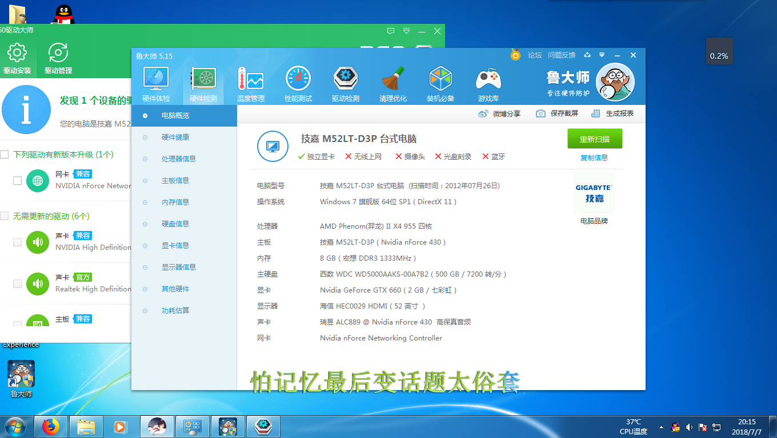The image size is (777, 438).
Task: Click the gold medal icon in 鲁大师 title bar
Action: [515, 55]
